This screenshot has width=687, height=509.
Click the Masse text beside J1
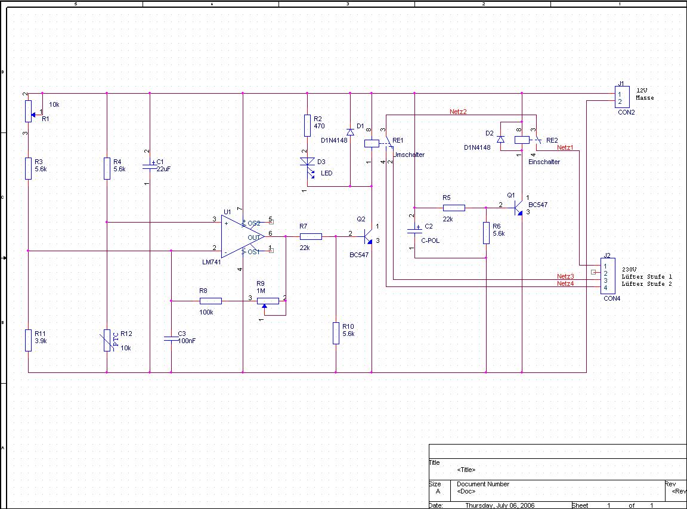point(645,97)
